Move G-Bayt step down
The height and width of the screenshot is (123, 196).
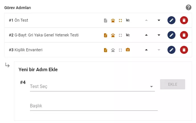[159, 35]
